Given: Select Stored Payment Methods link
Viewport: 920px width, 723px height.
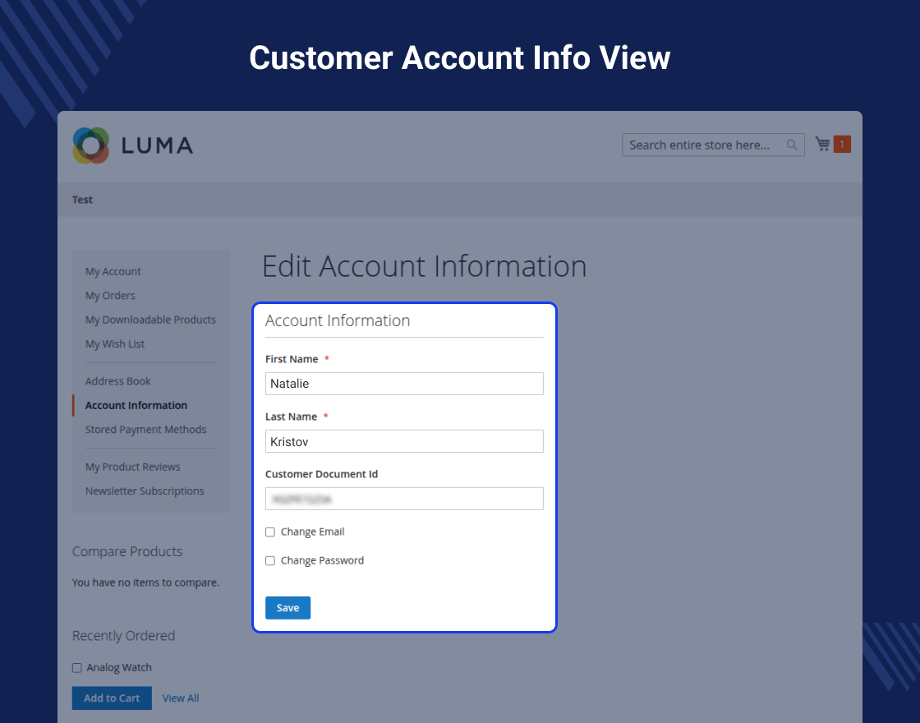Looking at the screenshot, I should click(x=145, y=430).
